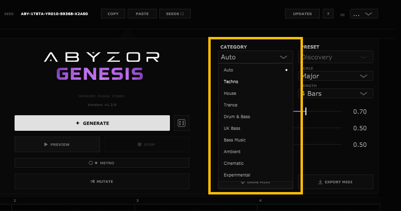Start the PREVIEW playback
This screenshot has width=401, height=211.
coord(57,144)
